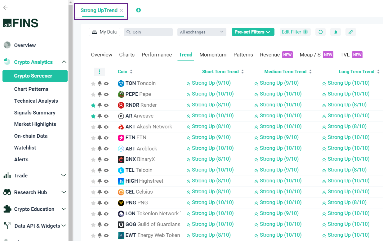The image size is (383, 241).
Task: Click the RNDR Render coin logo
Action: tap(121, 105)
